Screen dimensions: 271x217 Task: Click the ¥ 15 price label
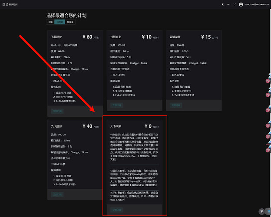[x=206, y=37]
